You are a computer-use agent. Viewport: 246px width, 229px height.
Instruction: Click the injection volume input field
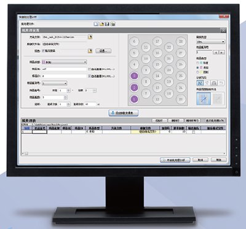[x=90, y=104]
